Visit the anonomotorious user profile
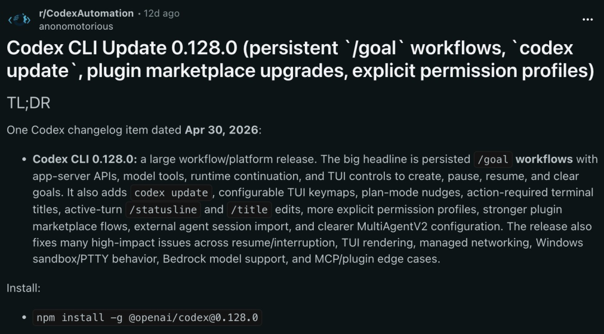Viewport: 604px width, 334px height. 76,26
